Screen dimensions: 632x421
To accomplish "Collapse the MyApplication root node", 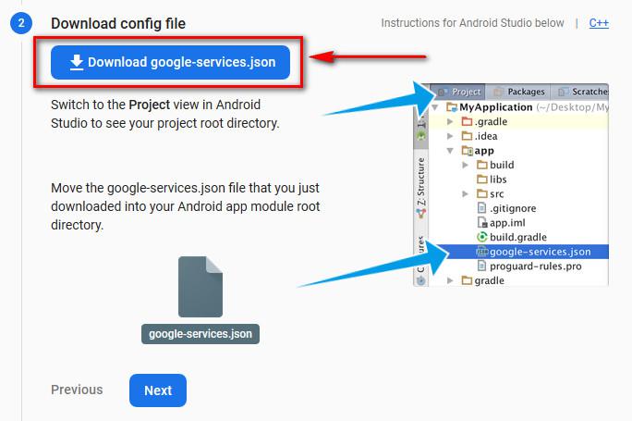I will 436,107.
